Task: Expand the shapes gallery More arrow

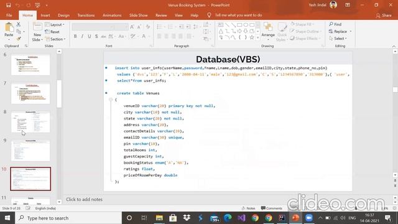Action: point(258,37)
